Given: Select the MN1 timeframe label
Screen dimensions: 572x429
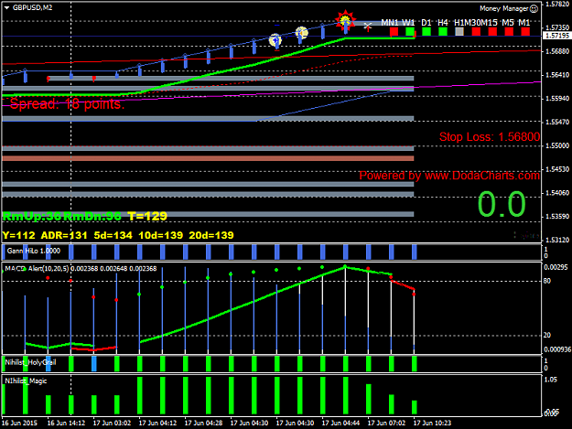Looking at the screenshot, I should [x=390, y=23].
